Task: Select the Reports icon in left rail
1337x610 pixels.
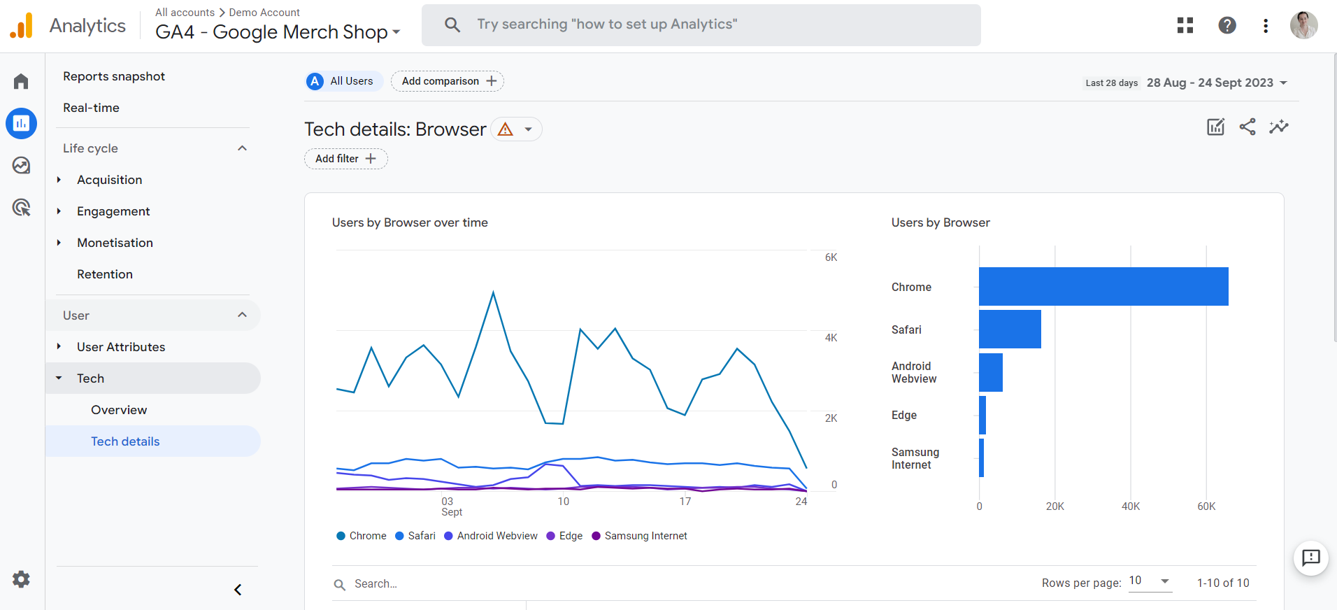Action: (x=21, y=124)
